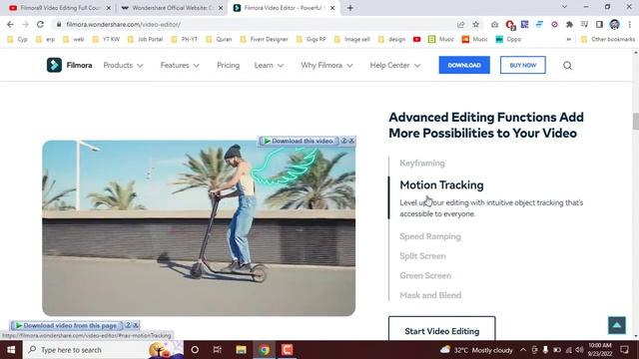The height and width of the screenshot is (359, 639).
Task: Select the Mask and Blend feature
Action: pyautogui.click(x=430, y=295)
